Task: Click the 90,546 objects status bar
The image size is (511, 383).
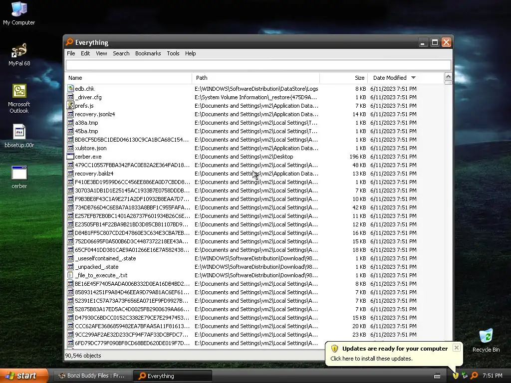Action: (x=83, y=356)
